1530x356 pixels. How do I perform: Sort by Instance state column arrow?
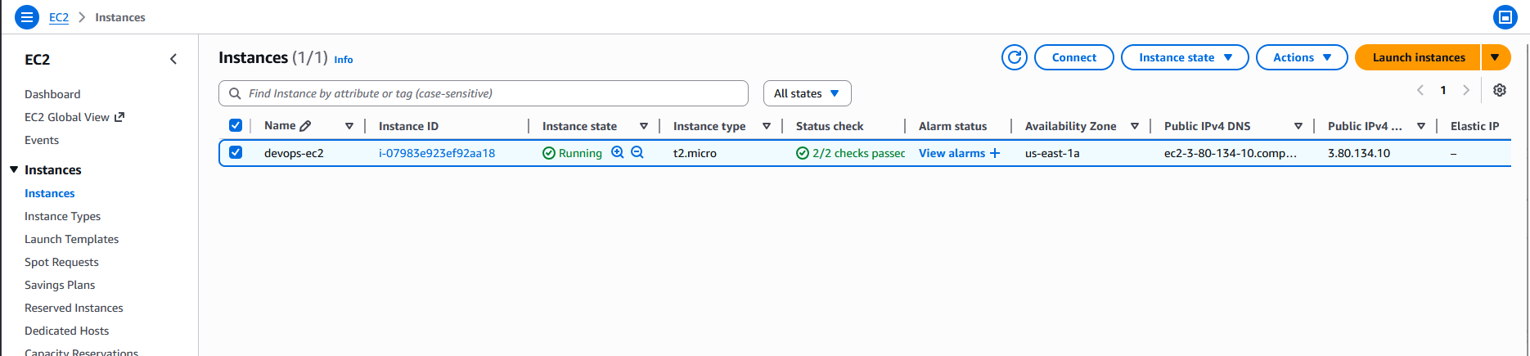pos(644,126)
